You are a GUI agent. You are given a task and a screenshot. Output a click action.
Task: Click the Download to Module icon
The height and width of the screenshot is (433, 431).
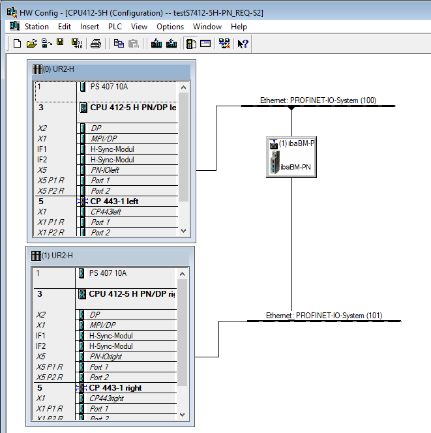pos(156,44)
